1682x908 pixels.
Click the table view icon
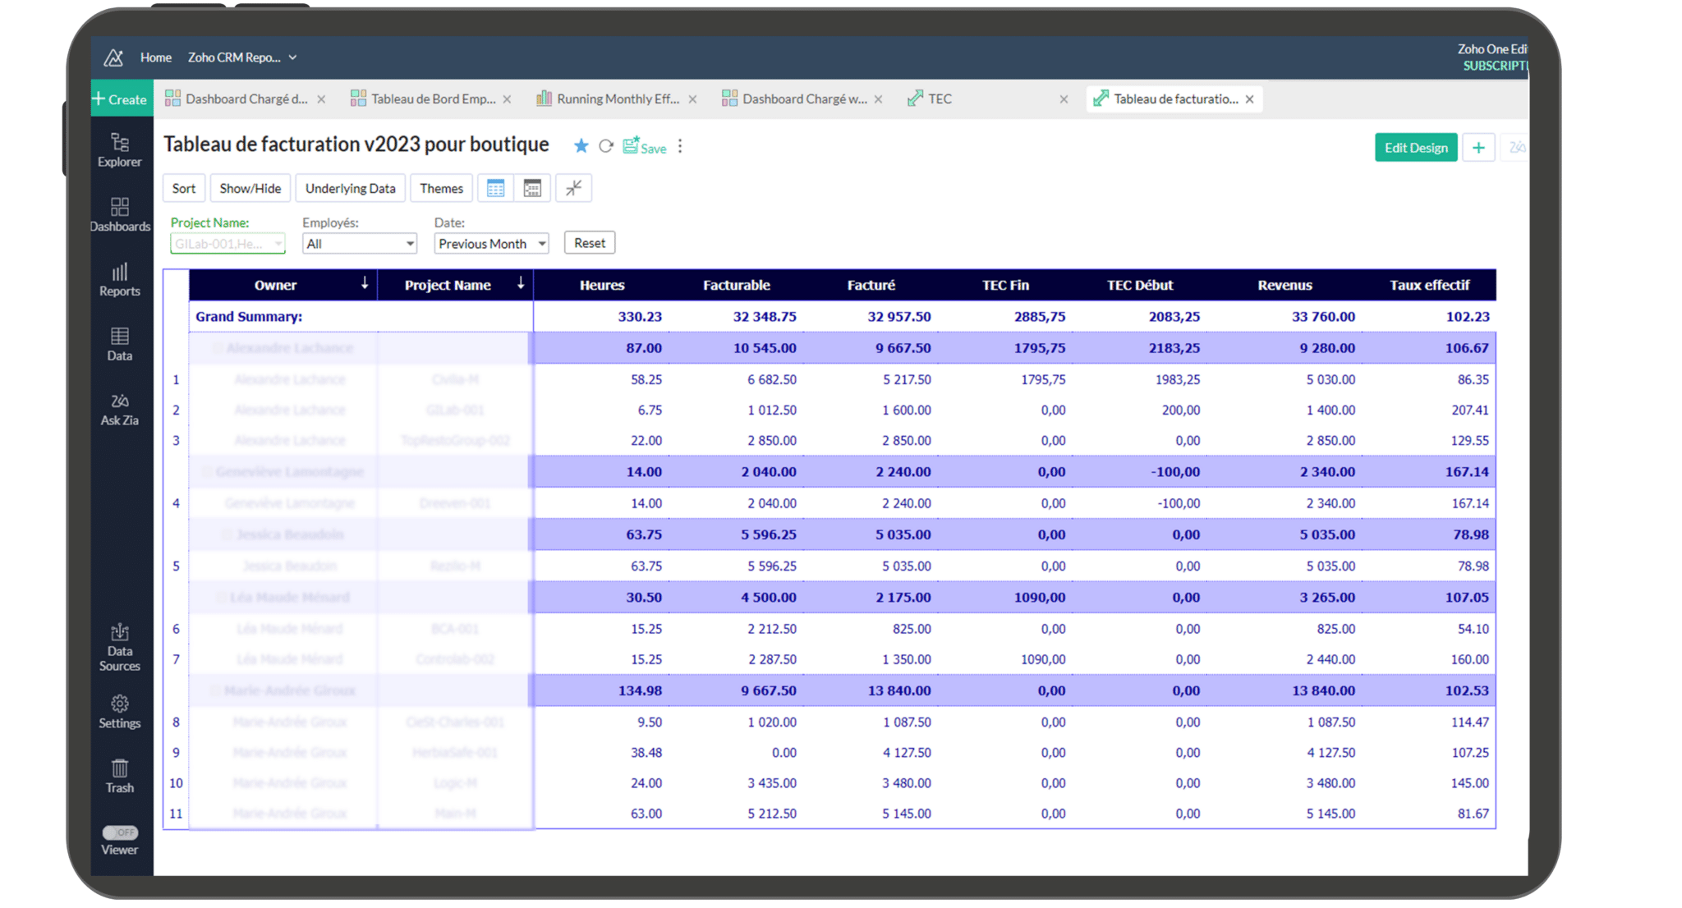pos(495,188)
